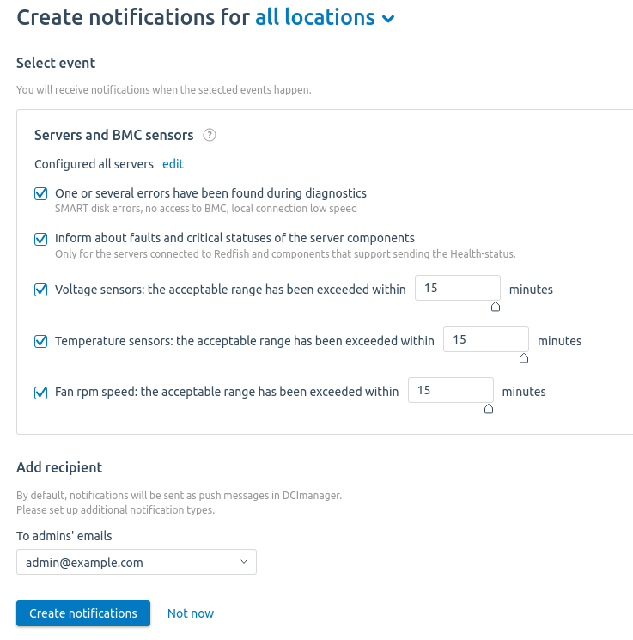Disable the Voltage sensors notification checkbox
Image resolution: width=633 pixels, height=640 pixels.
41,290
